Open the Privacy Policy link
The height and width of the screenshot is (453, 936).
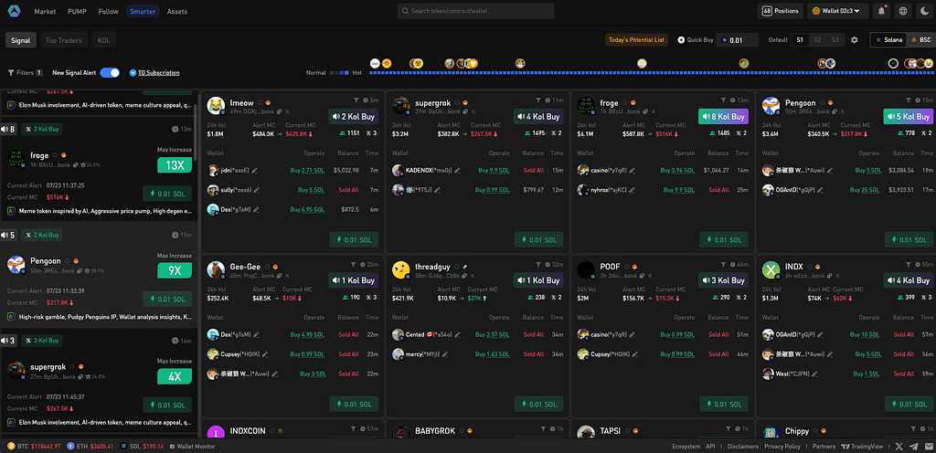[782, 446]
